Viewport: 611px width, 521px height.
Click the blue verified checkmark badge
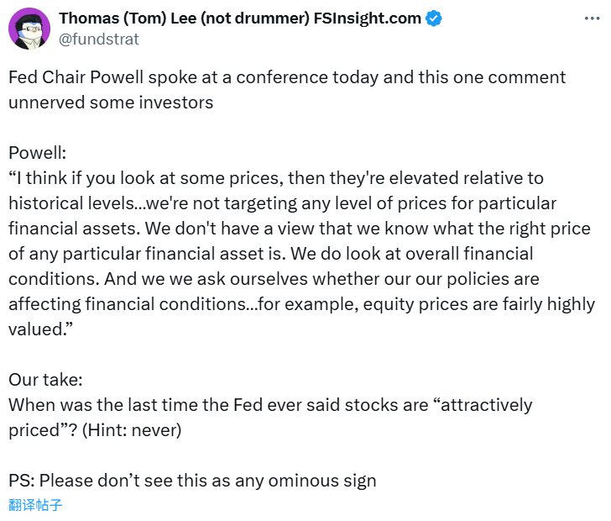point(434,18)
